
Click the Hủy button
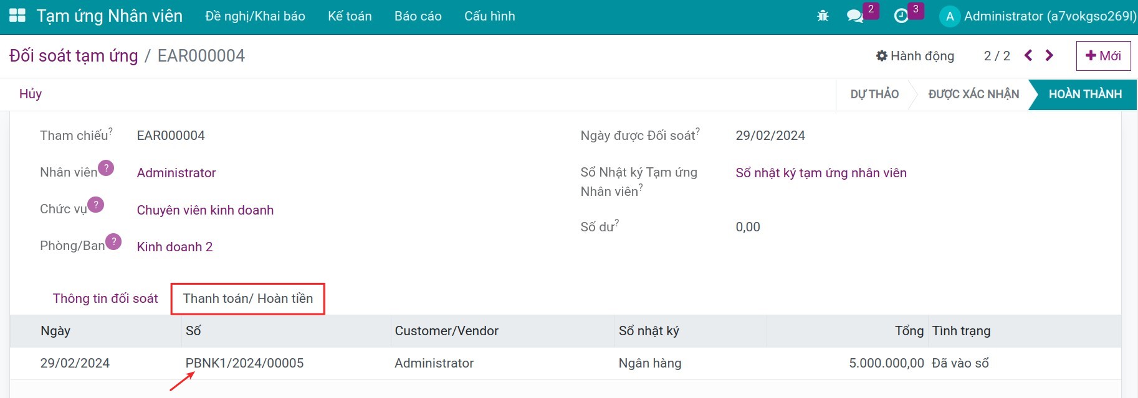(31, 94)
